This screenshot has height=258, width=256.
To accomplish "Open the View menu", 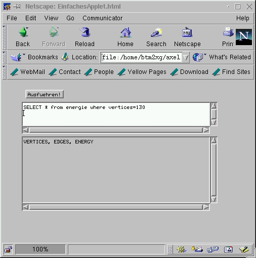I will point(51,18).
